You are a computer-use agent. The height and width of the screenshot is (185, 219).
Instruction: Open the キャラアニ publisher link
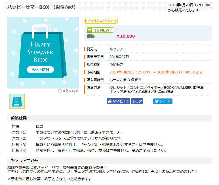click(x=118, y=49)
